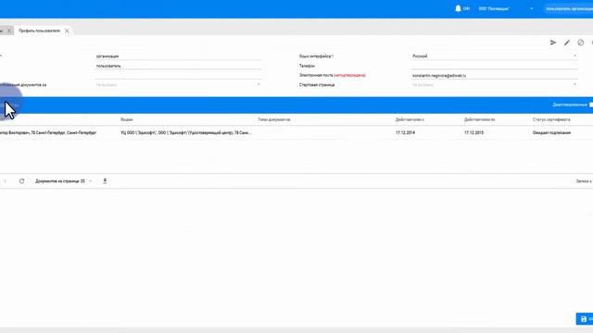The image size is (593, 333).
Task: Close the partially hidden tab before Профиль пользователя
Action: 9,31
